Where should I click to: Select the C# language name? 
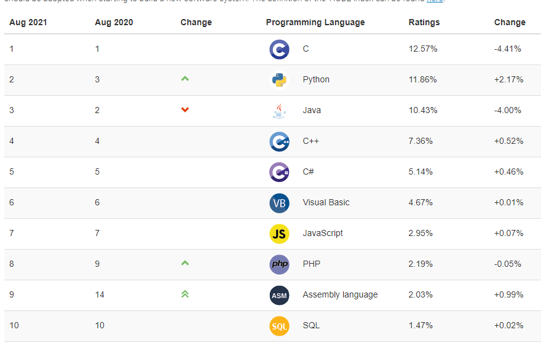(308, 172)
